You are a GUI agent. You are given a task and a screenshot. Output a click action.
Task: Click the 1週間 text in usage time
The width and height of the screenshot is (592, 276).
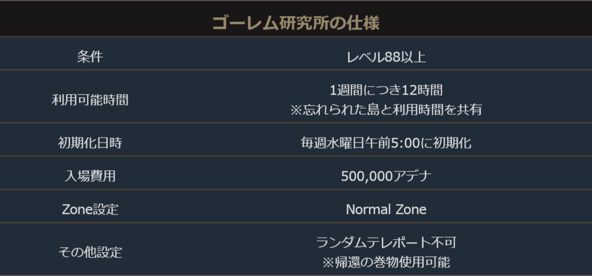tap(345, 90)
